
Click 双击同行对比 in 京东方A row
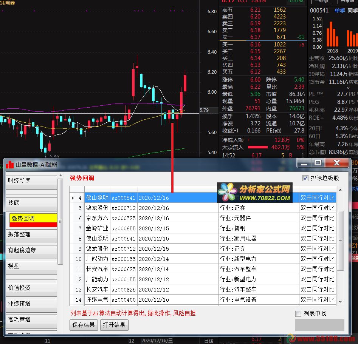pos(317,218)
